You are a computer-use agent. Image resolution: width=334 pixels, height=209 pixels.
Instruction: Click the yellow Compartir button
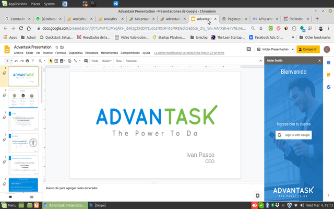pos(308,49)
